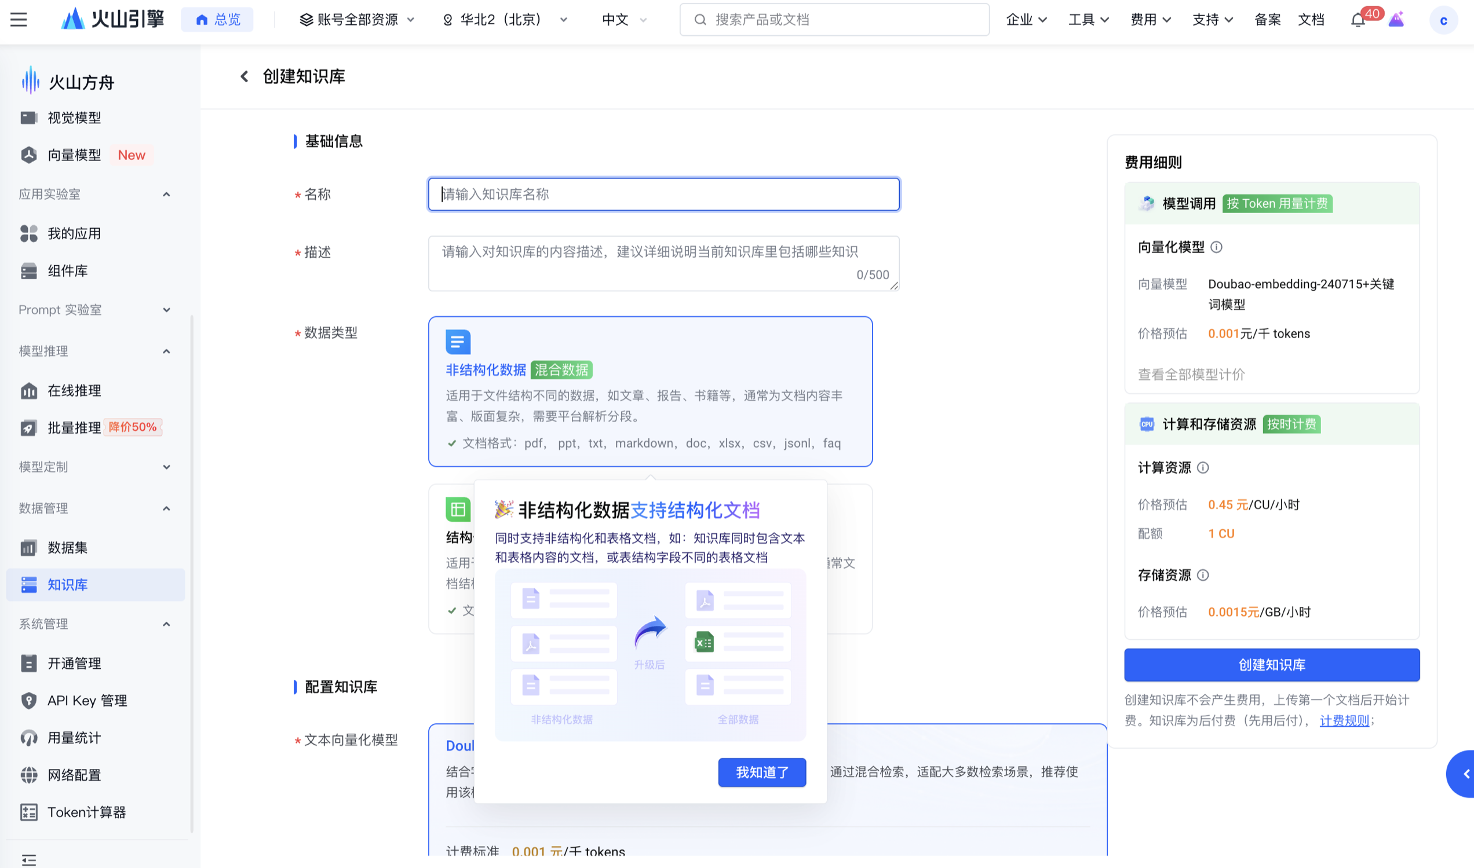Open the 火山方舟 product home
1474x868 pixels.
67,82
